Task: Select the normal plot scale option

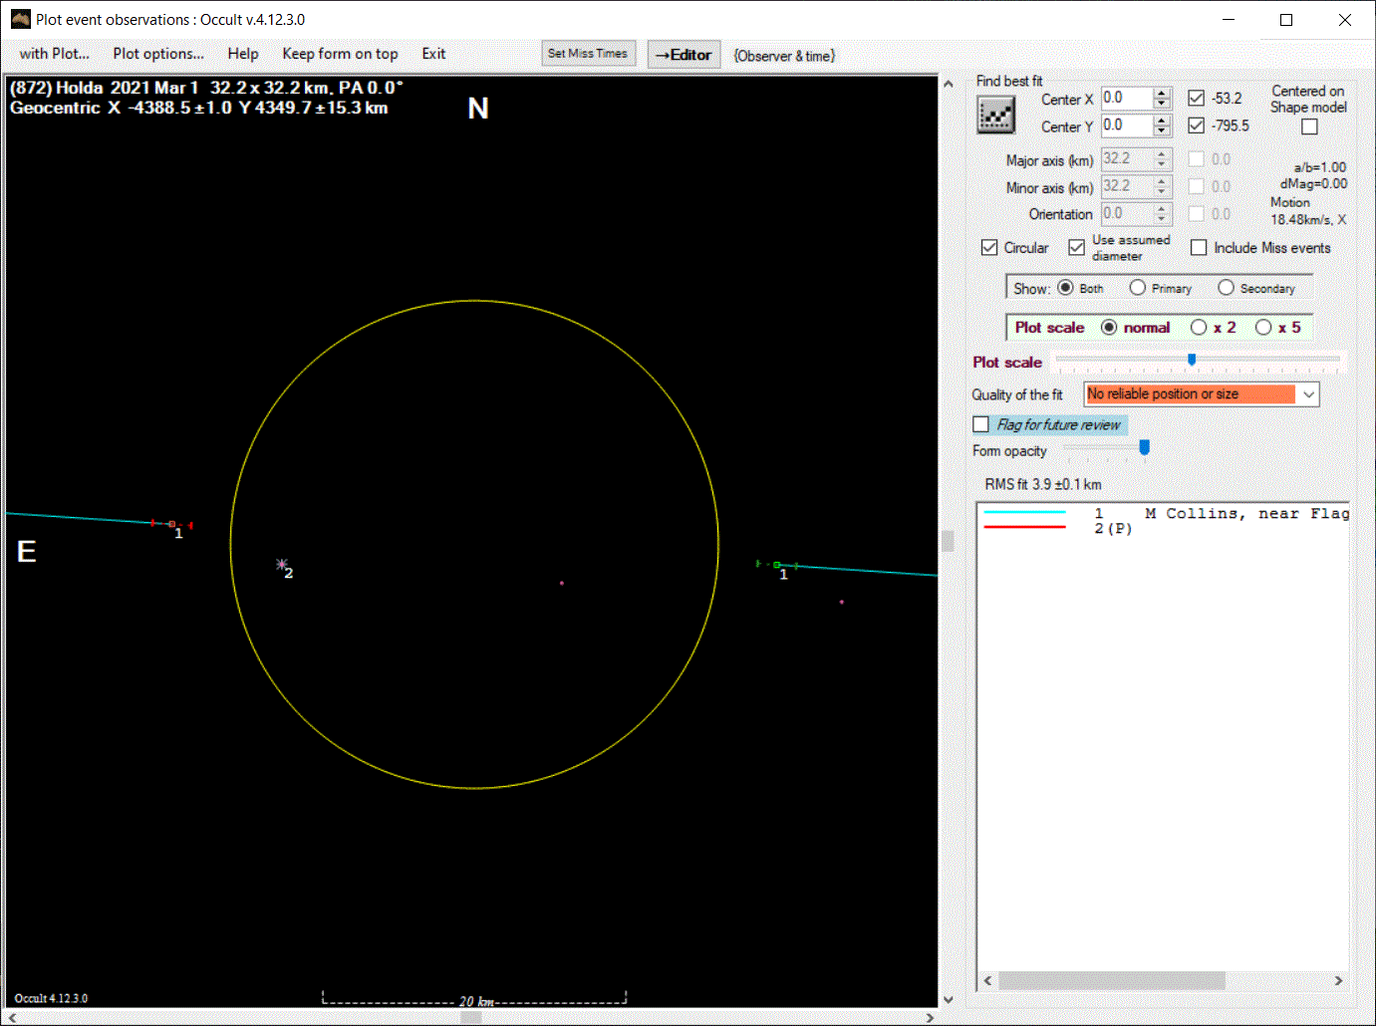Action: pyautogui.click(x=1109, y=327)
